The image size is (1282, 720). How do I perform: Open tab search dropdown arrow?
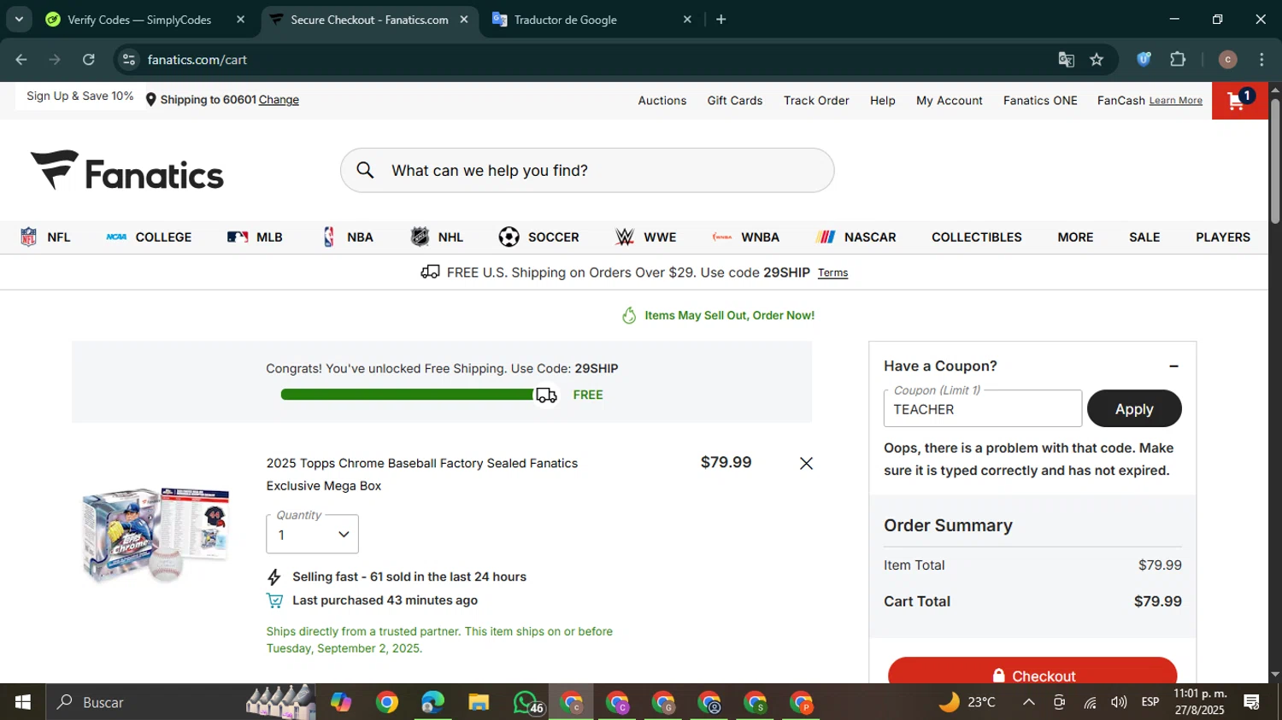18,19
